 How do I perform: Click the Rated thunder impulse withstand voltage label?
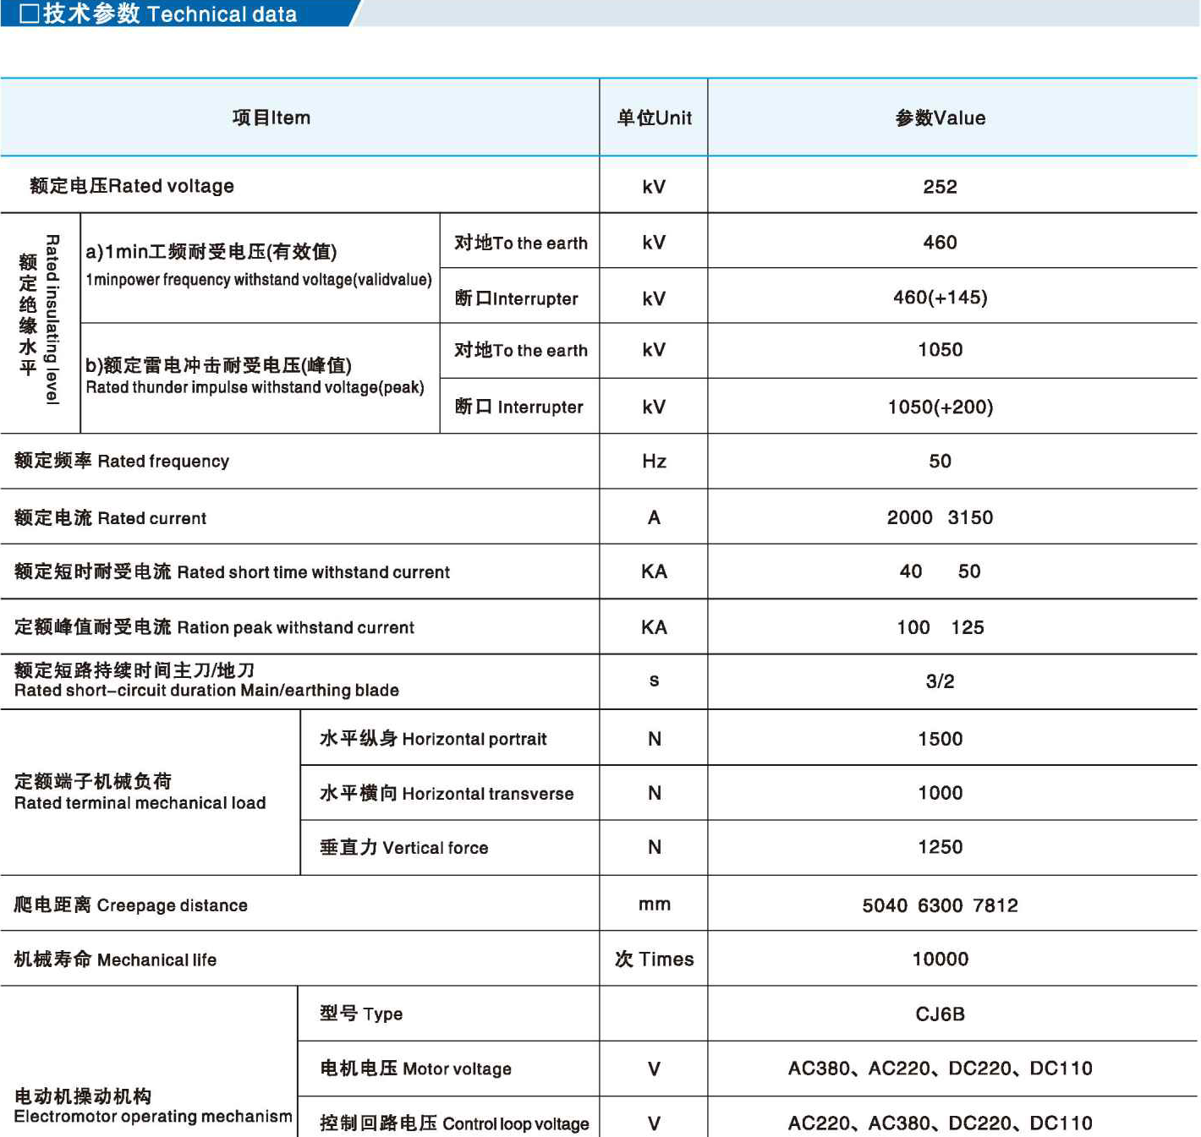pos(255,376)
